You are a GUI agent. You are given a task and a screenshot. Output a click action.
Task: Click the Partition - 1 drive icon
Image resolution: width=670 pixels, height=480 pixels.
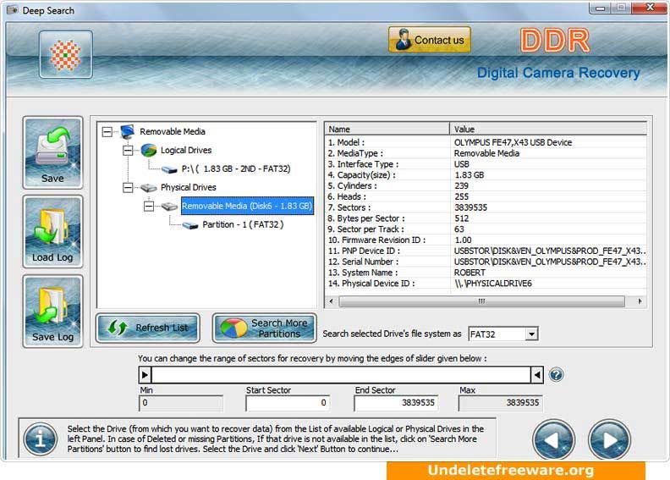(x=190, y=225)
